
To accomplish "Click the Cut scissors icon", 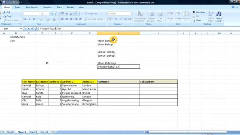I will tap(4, 12).
